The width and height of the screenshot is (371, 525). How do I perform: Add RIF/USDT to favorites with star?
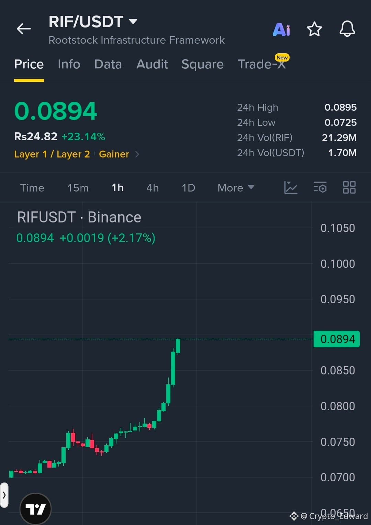coord(314,29)
